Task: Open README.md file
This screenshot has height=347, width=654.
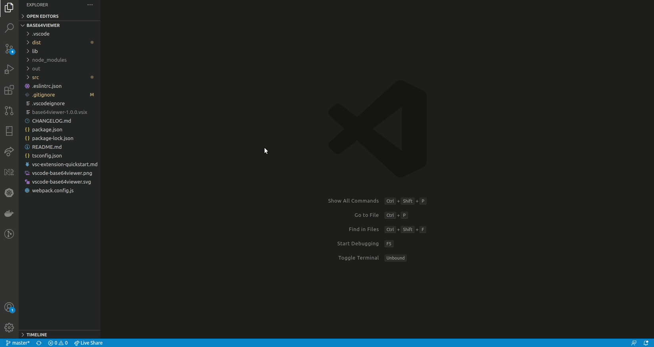Action: 59,147
